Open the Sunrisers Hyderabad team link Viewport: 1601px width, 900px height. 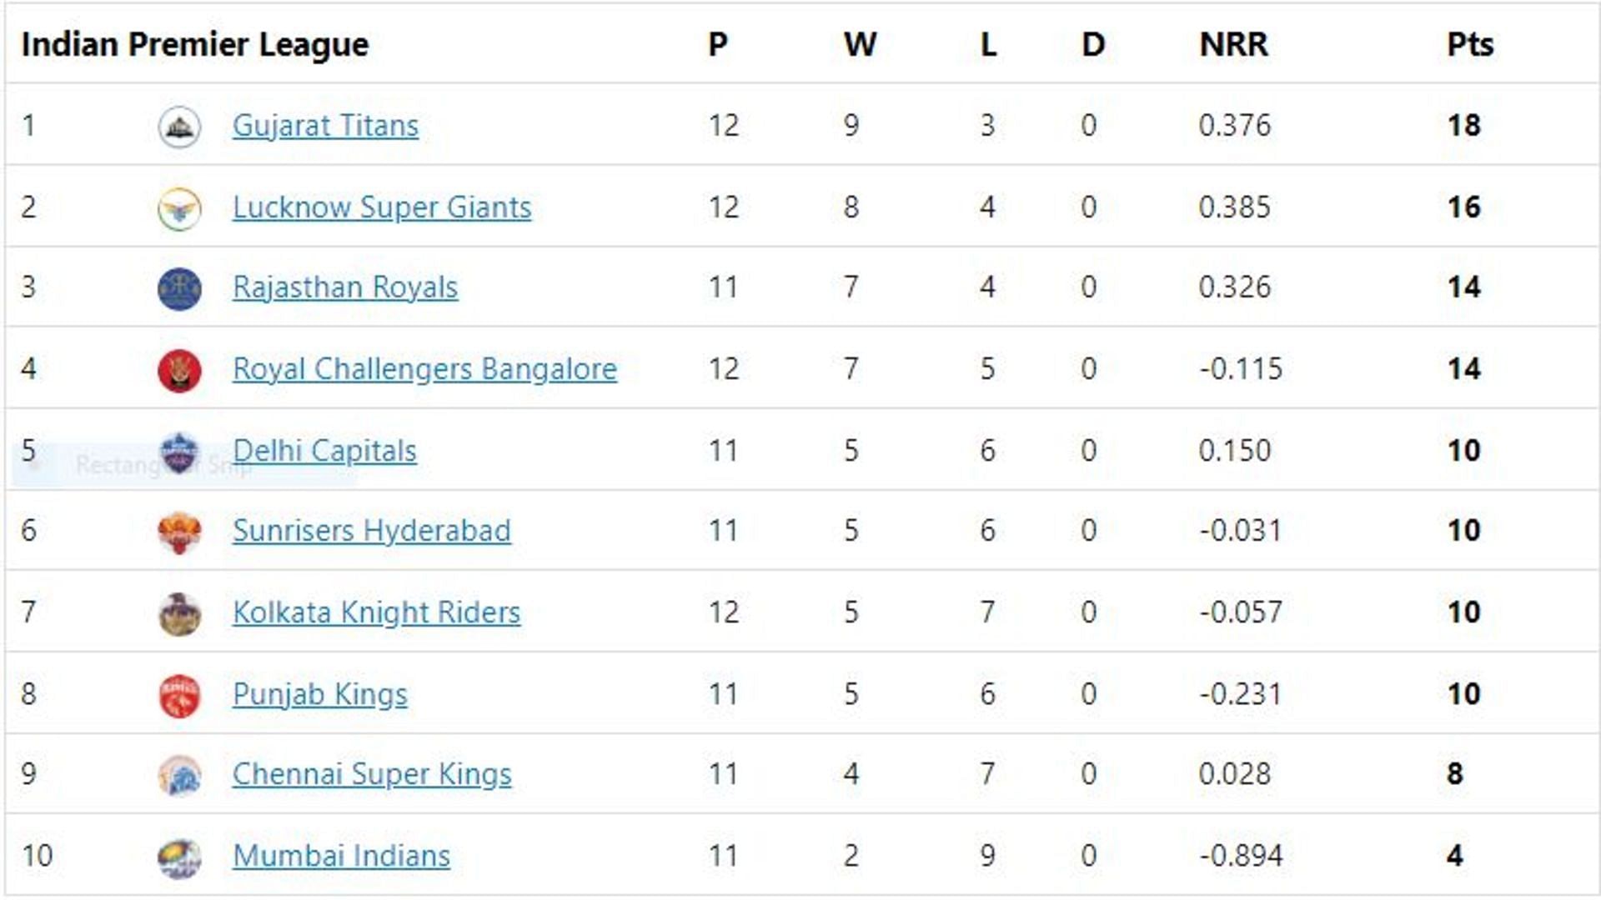(371, 531)
